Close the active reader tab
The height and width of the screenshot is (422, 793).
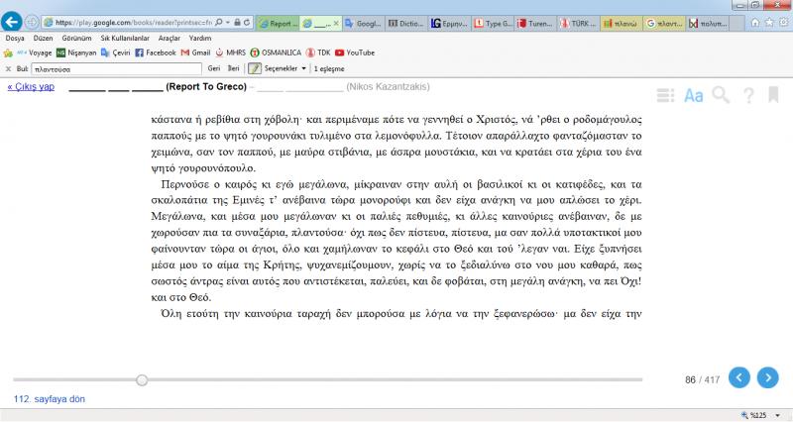coord(336,23)
